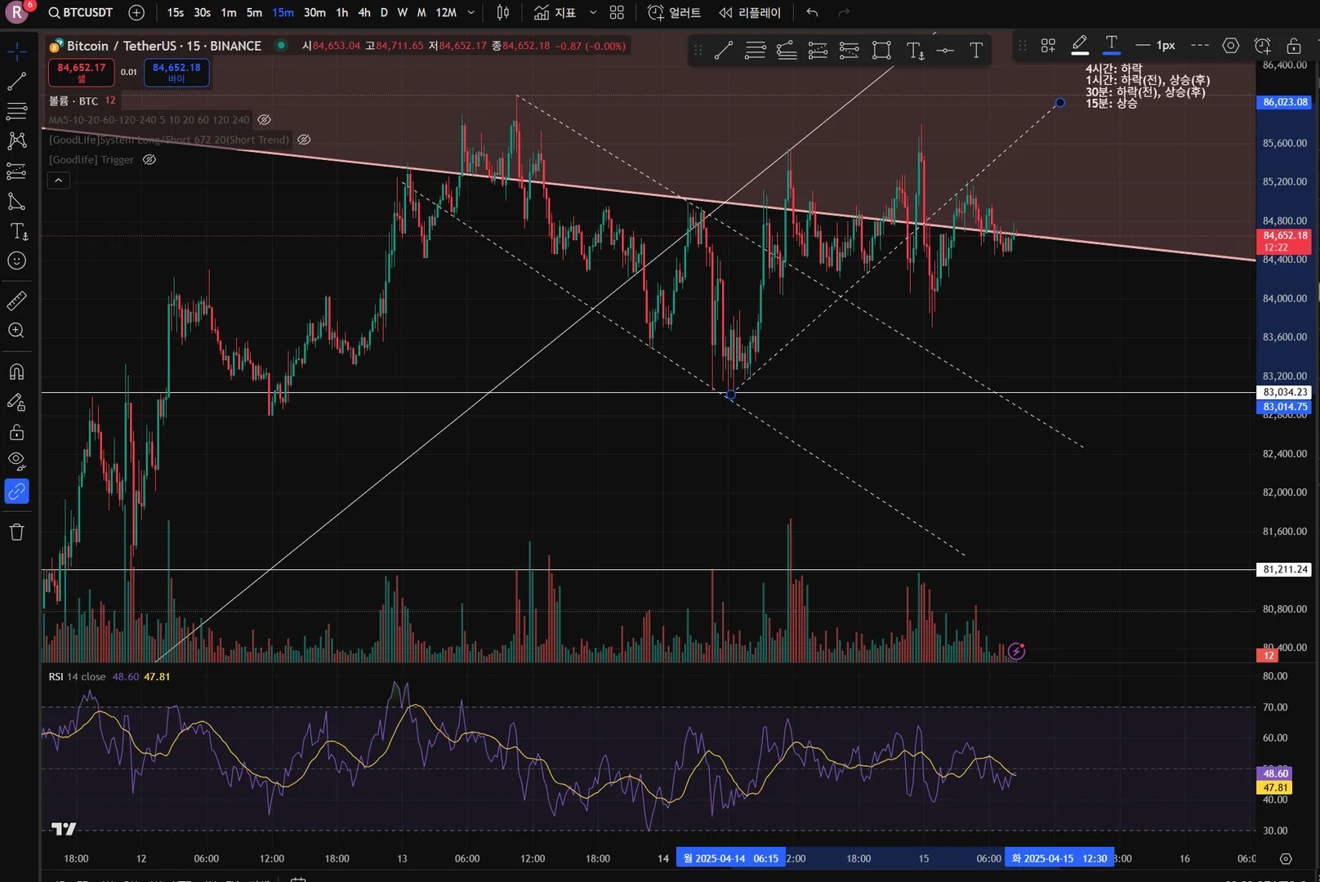Open geometric shapes tool in left sidebar

point(16,202)
